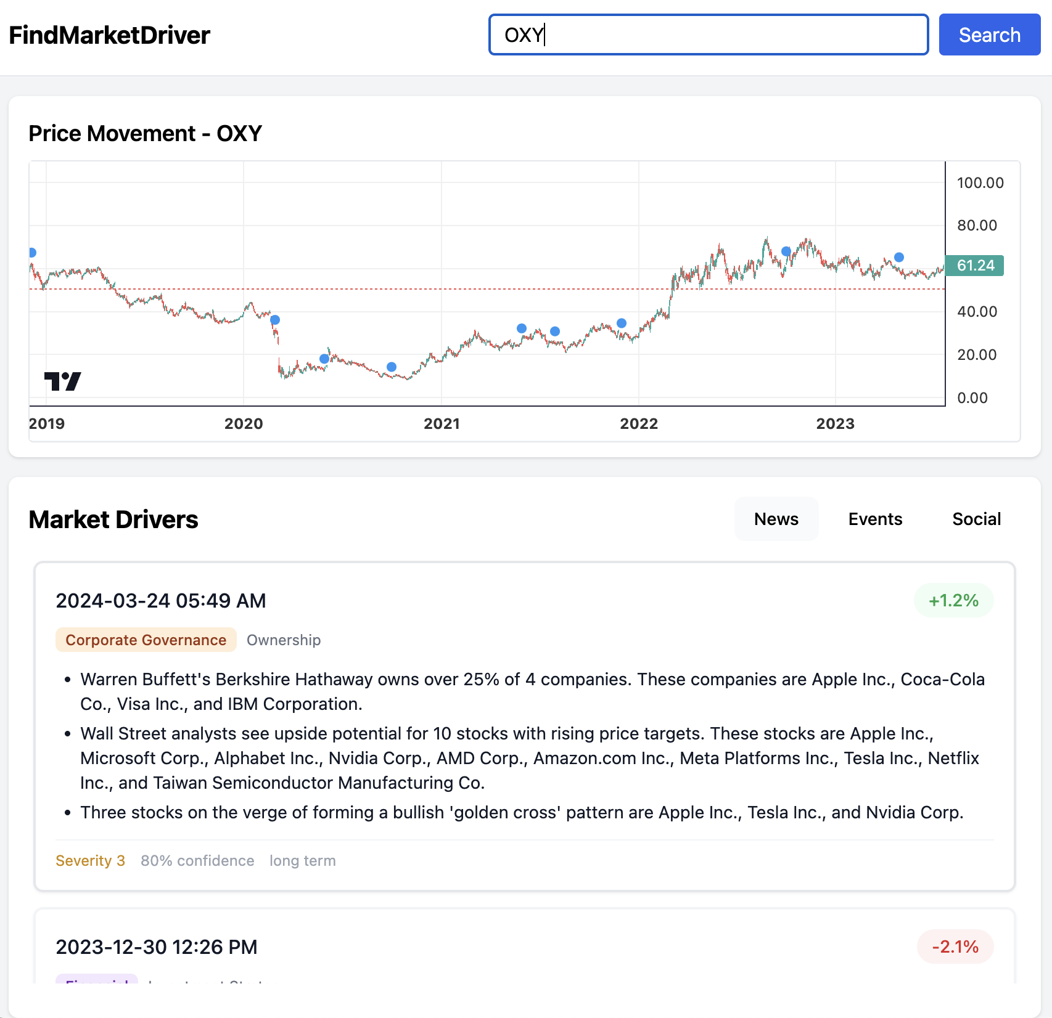Select the News tab

point(776,519)
